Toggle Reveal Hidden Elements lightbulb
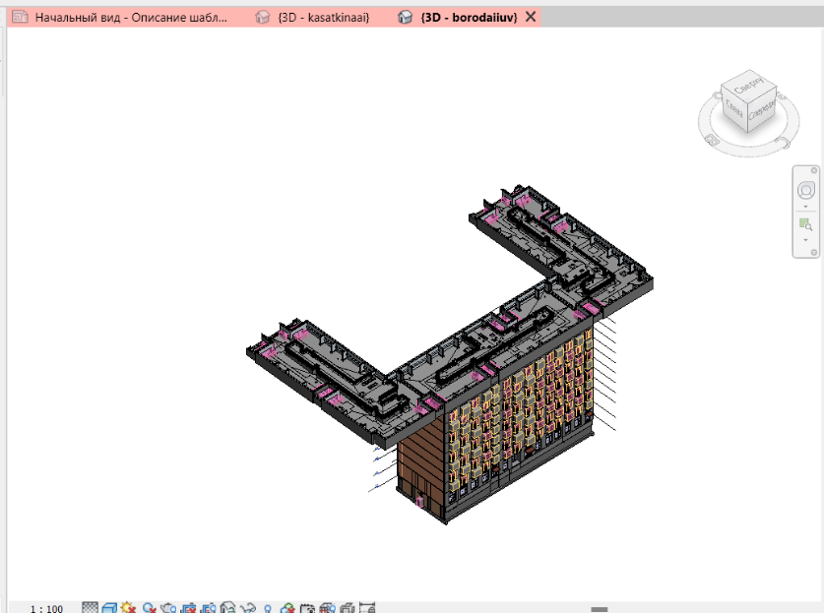Viewport: 824px width, 613px height. click(x=268, y=608)
